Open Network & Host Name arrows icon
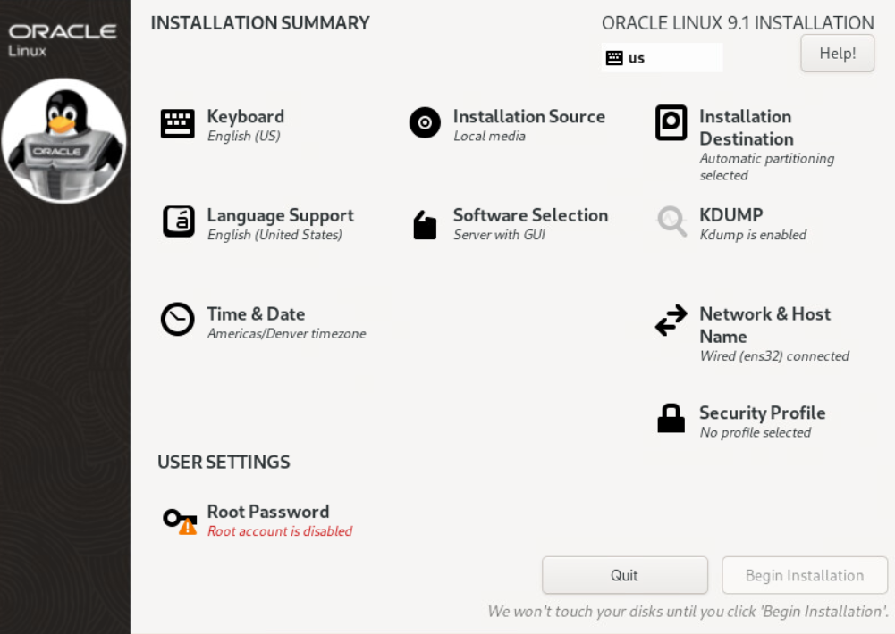895x634 pixels. click(x=671, y=321)
